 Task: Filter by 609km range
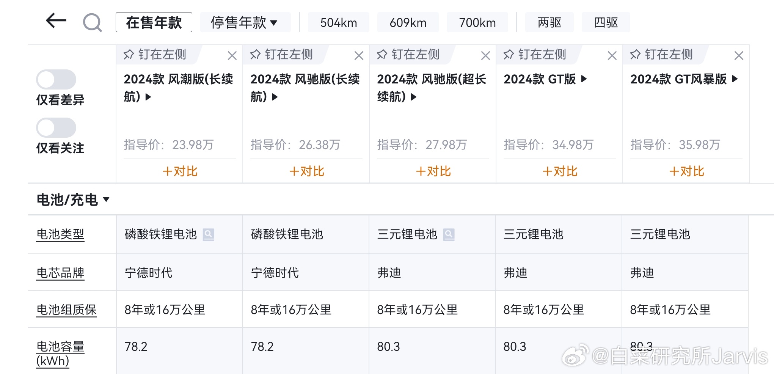click(408, 22)
